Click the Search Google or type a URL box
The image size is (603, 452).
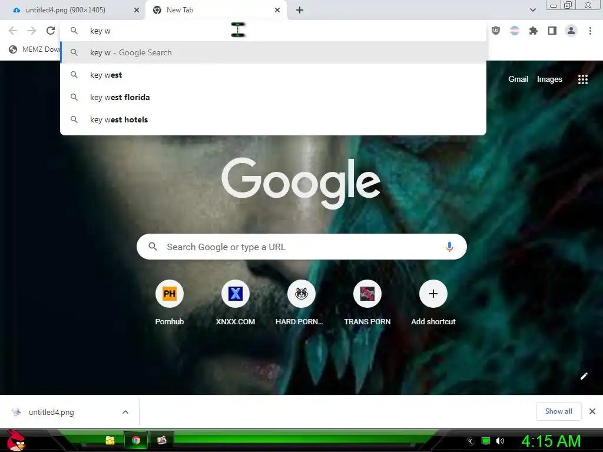[301, 247]
